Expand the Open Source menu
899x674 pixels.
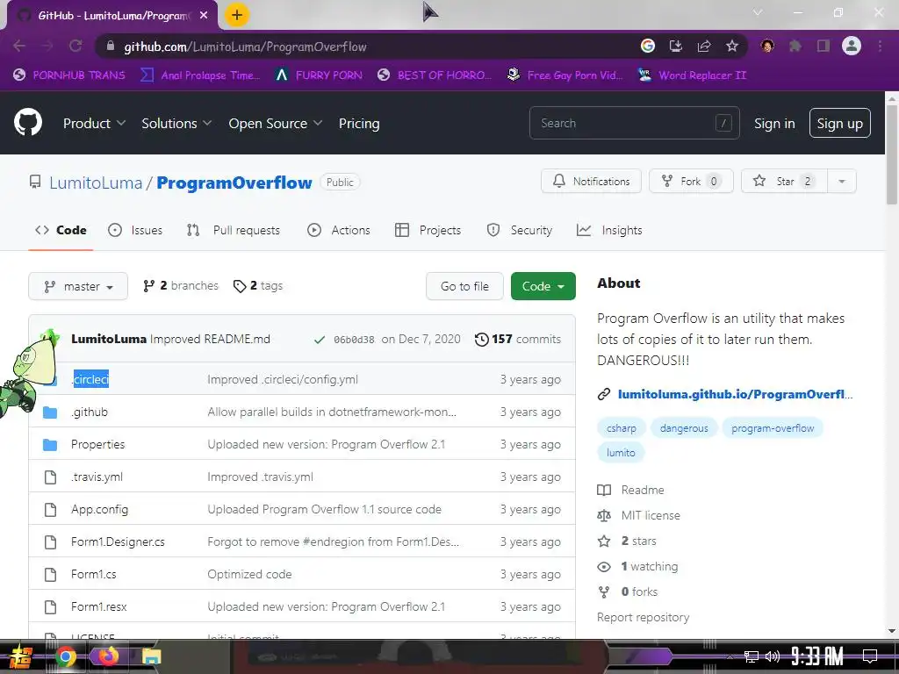[x=275, y=123]
